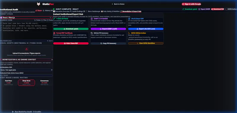This screenshot has height=113, width=237.
Task: Open the Ad Mediation SDK dropdown
Action: point(26,70)
